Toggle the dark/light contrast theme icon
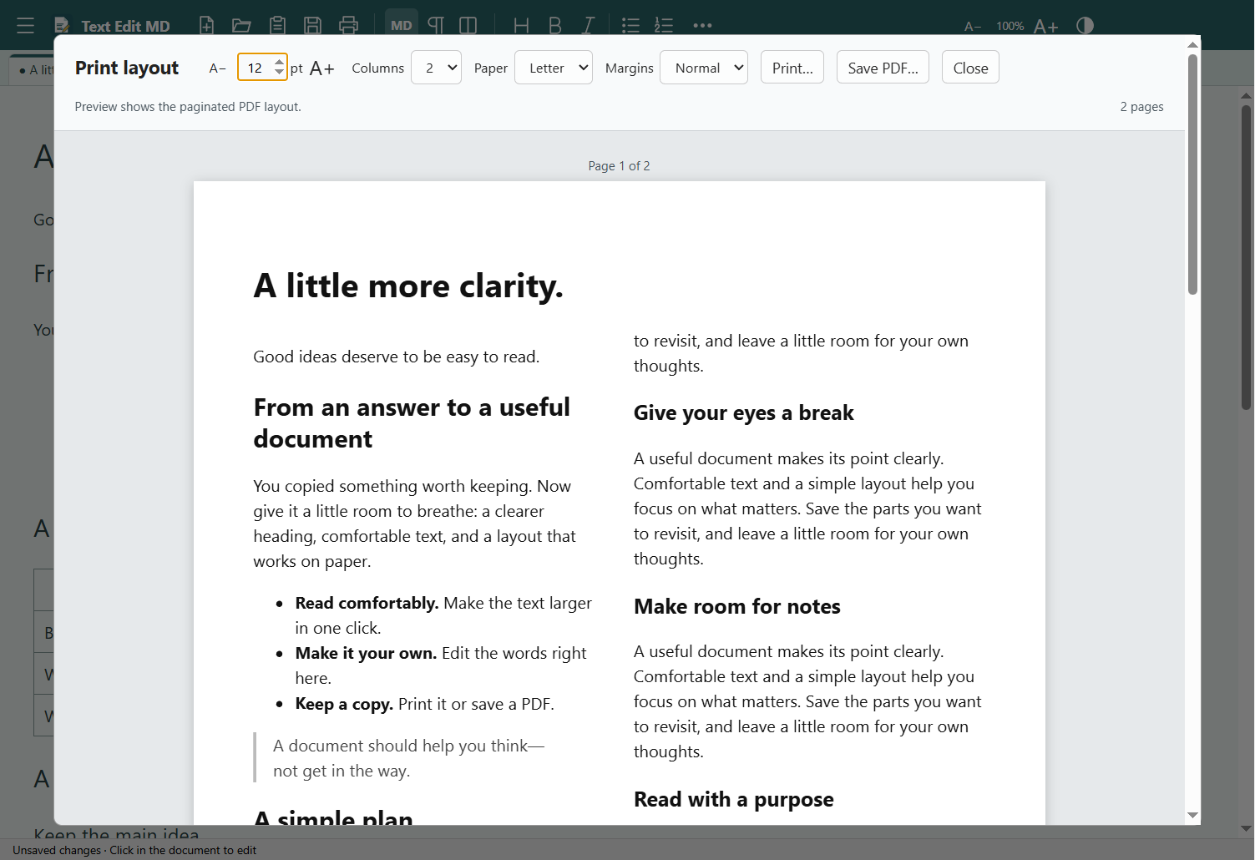The width and height of the screenshot is (1255, 860). [1085, 26]
